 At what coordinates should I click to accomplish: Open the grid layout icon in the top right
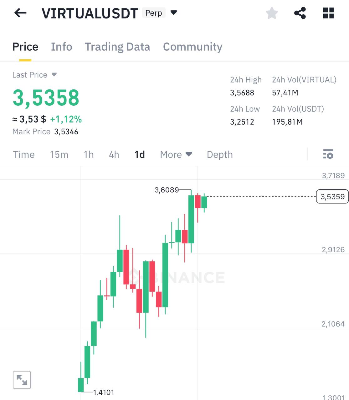pyautogui.click(x=328, y=13)
